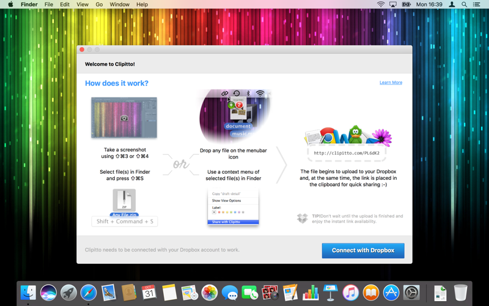Click the "Welcome to Clipitto!" title text

coord(110,64)
